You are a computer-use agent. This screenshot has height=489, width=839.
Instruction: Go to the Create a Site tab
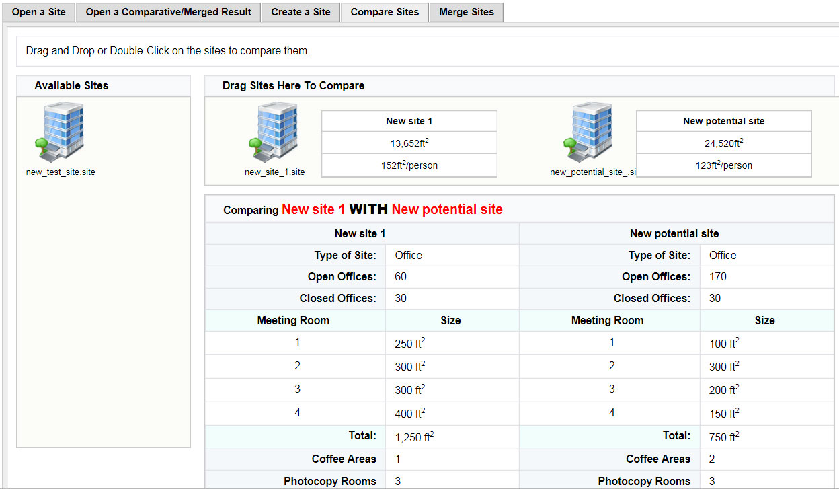[301, 12]
